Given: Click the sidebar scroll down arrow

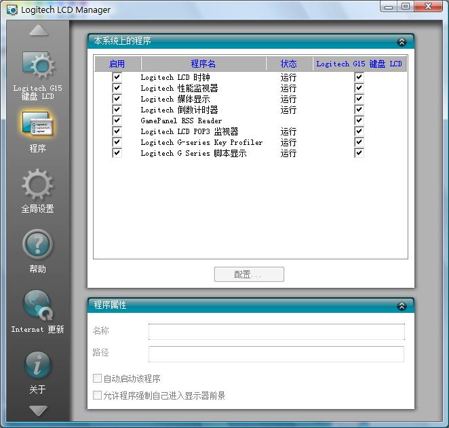Looking at the screenshot, I should tap(39, 411).
